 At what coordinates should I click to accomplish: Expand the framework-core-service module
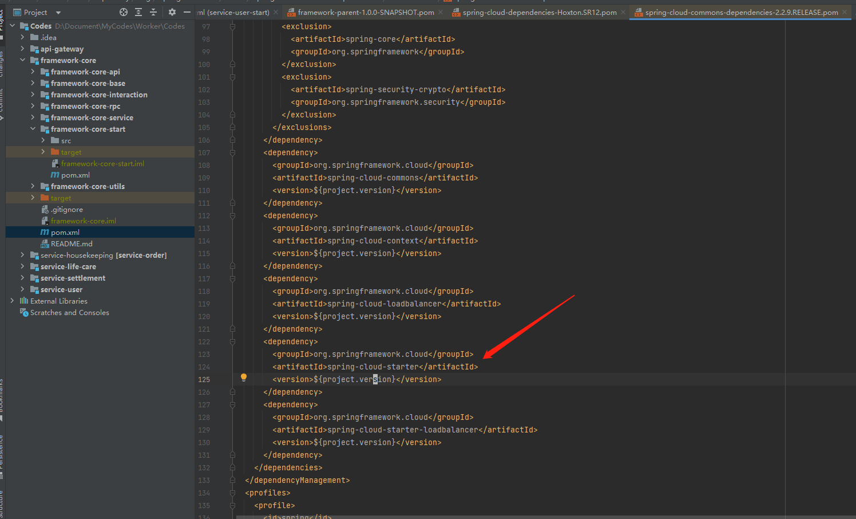33,117
